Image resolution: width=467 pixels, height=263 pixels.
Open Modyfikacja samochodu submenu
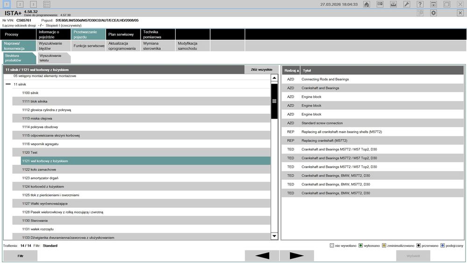tap(193, 46)
